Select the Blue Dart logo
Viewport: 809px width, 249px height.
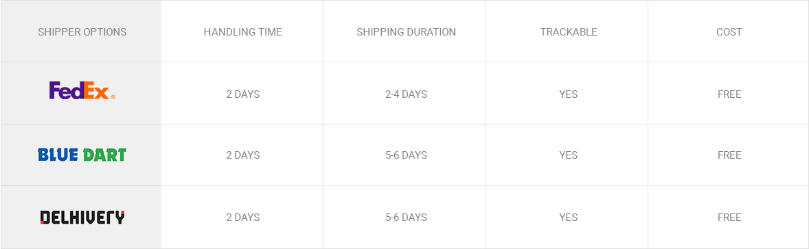point(82,155)
